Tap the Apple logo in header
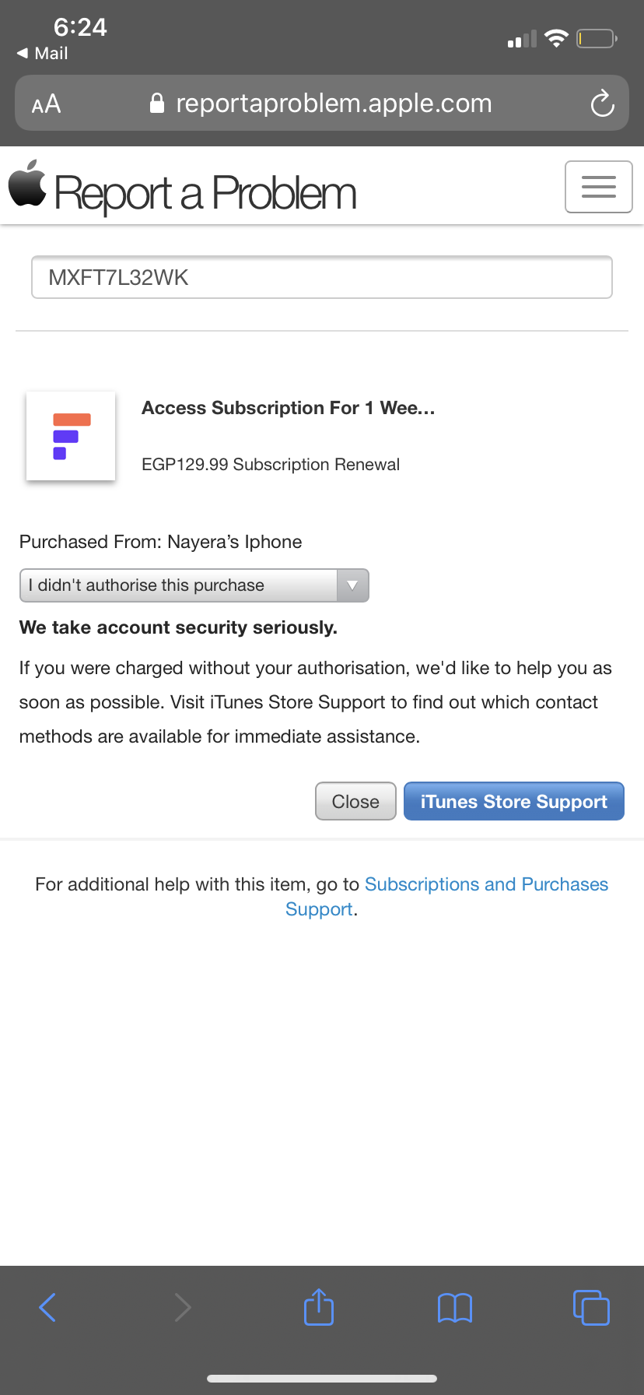 [27, 184]
